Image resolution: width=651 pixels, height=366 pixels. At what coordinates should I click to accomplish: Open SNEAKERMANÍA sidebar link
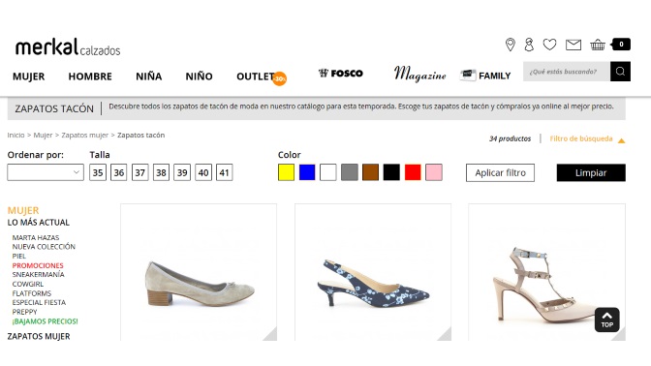pos(38,274)
